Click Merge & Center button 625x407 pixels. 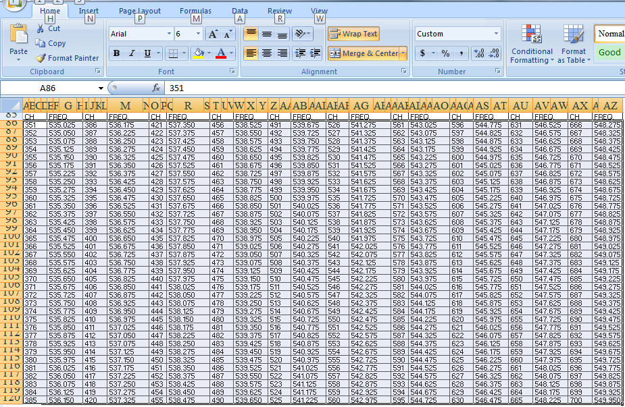point(364,53)
